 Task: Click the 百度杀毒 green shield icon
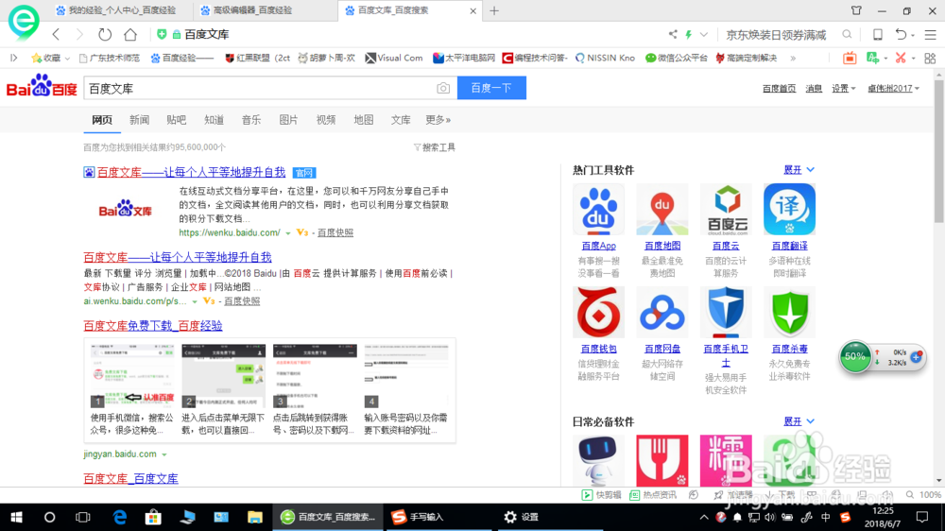click(x=789, y=312)
